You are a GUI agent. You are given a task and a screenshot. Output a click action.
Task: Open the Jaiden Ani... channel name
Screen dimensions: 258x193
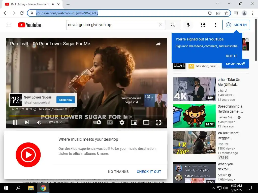(225, 117)
